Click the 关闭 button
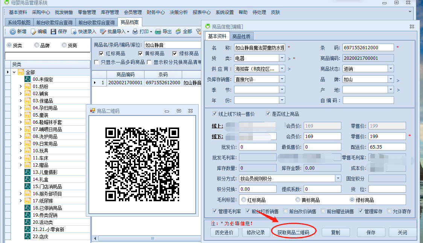 click(403, 232)
